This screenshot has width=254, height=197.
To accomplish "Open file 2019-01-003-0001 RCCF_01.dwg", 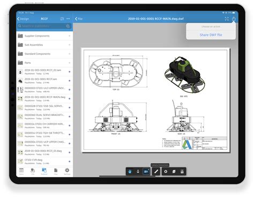I will click(44, 152).
